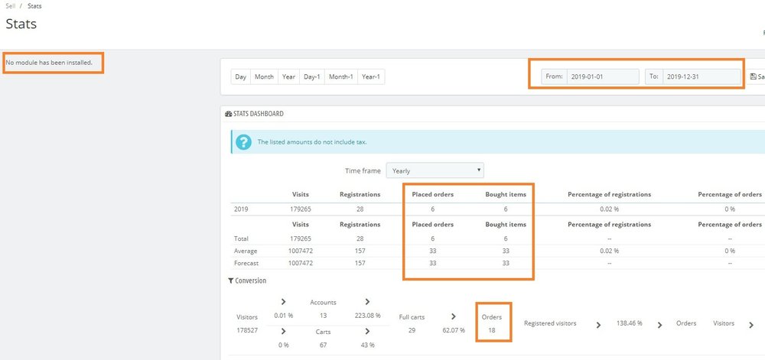Image resolution: width=765 pixels, height=360 pixels.
Task: Click the Full carts value 29
Action: click(x=412, y=330)
